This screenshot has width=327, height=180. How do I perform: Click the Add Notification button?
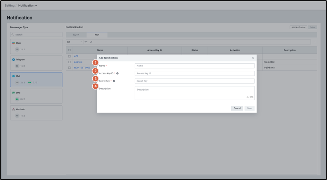point(298,27)
